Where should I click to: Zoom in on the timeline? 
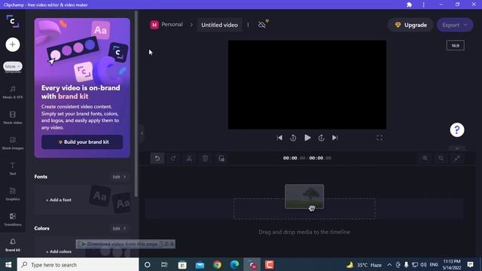pos(425,158)
